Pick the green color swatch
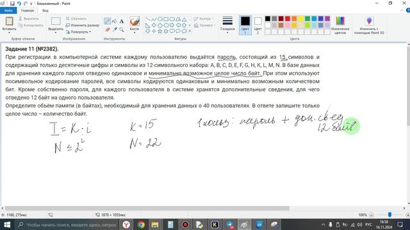This screenshot has height=230, width=410. (x=307, y=19)
